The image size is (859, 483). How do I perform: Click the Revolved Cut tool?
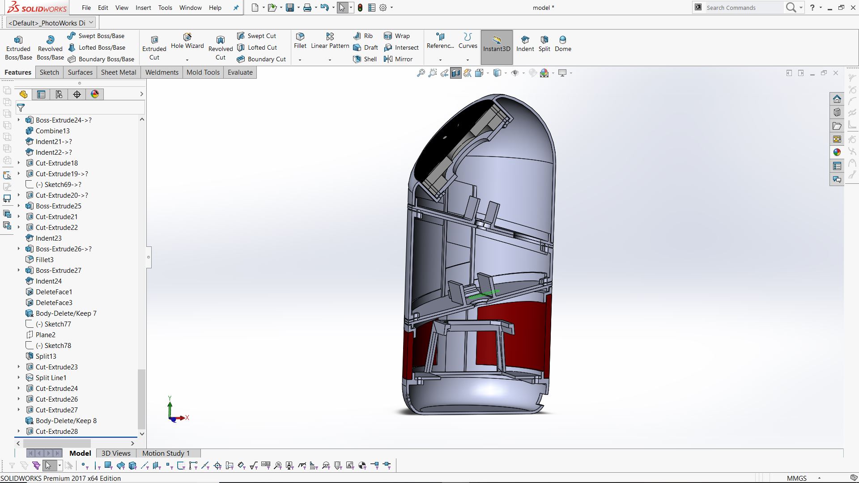pos(221,48)
